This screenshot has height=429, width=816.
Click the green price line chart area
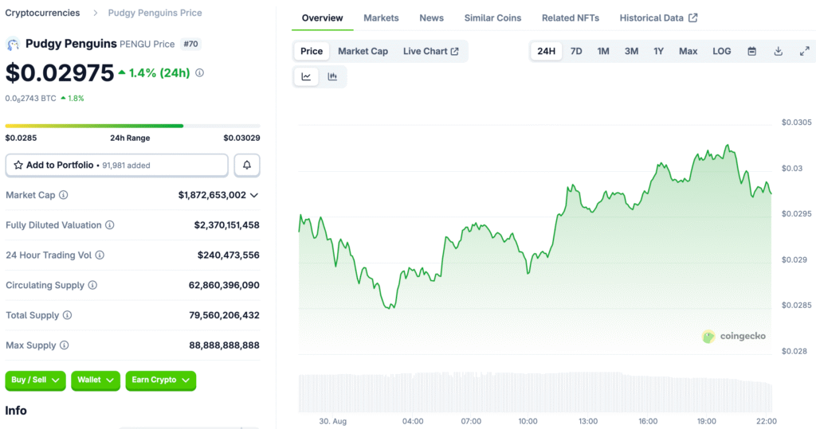[x=535, y=250]
